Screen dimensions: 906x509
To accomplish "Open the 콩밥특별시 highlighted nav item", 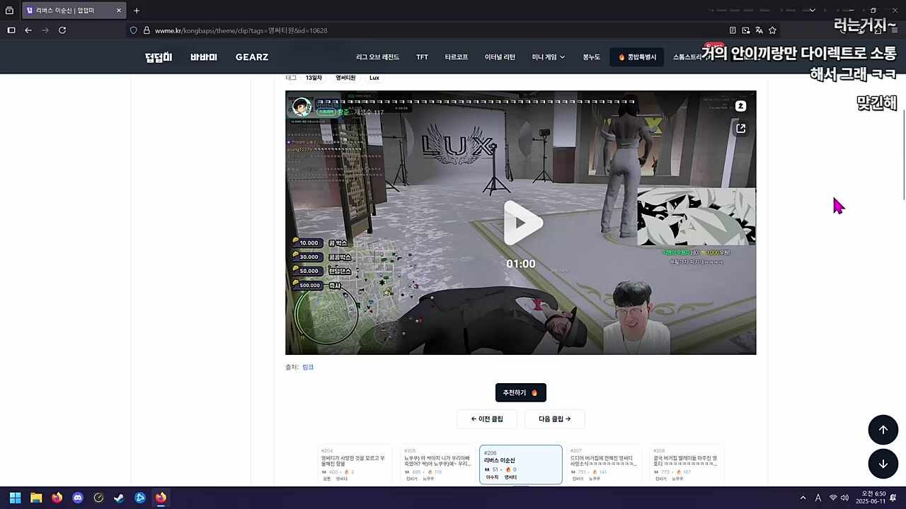I will point(636,57).
